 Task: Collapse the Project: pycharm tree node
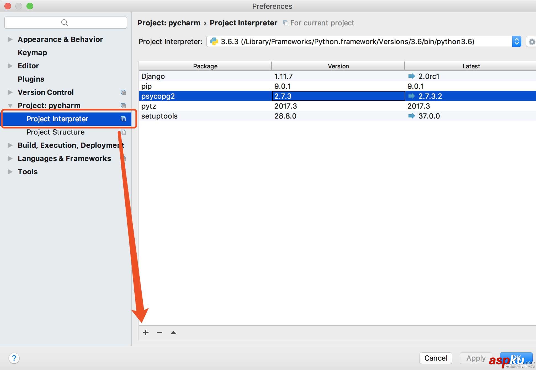tap(10, 105)
